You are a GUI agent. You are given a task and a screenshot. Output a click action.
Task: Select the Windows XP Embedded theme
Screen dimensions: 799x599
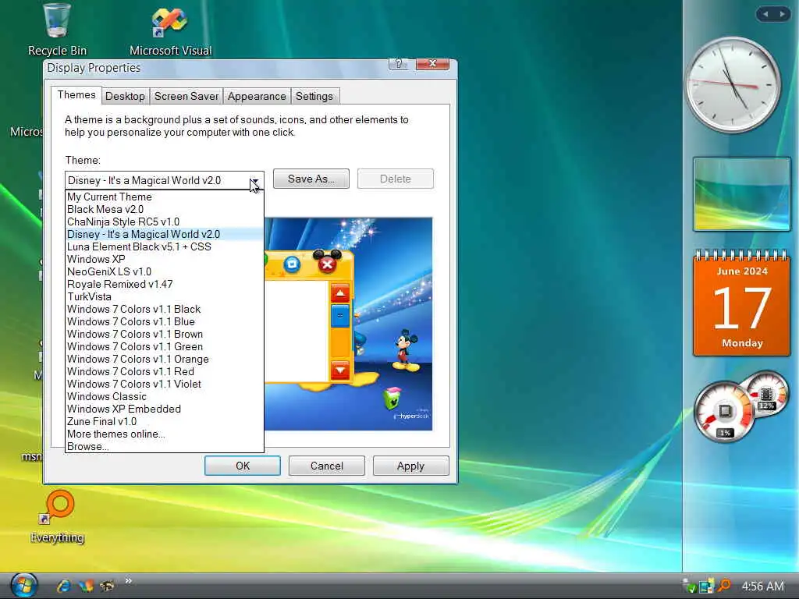pyautogui.click(x=164, y=409)
